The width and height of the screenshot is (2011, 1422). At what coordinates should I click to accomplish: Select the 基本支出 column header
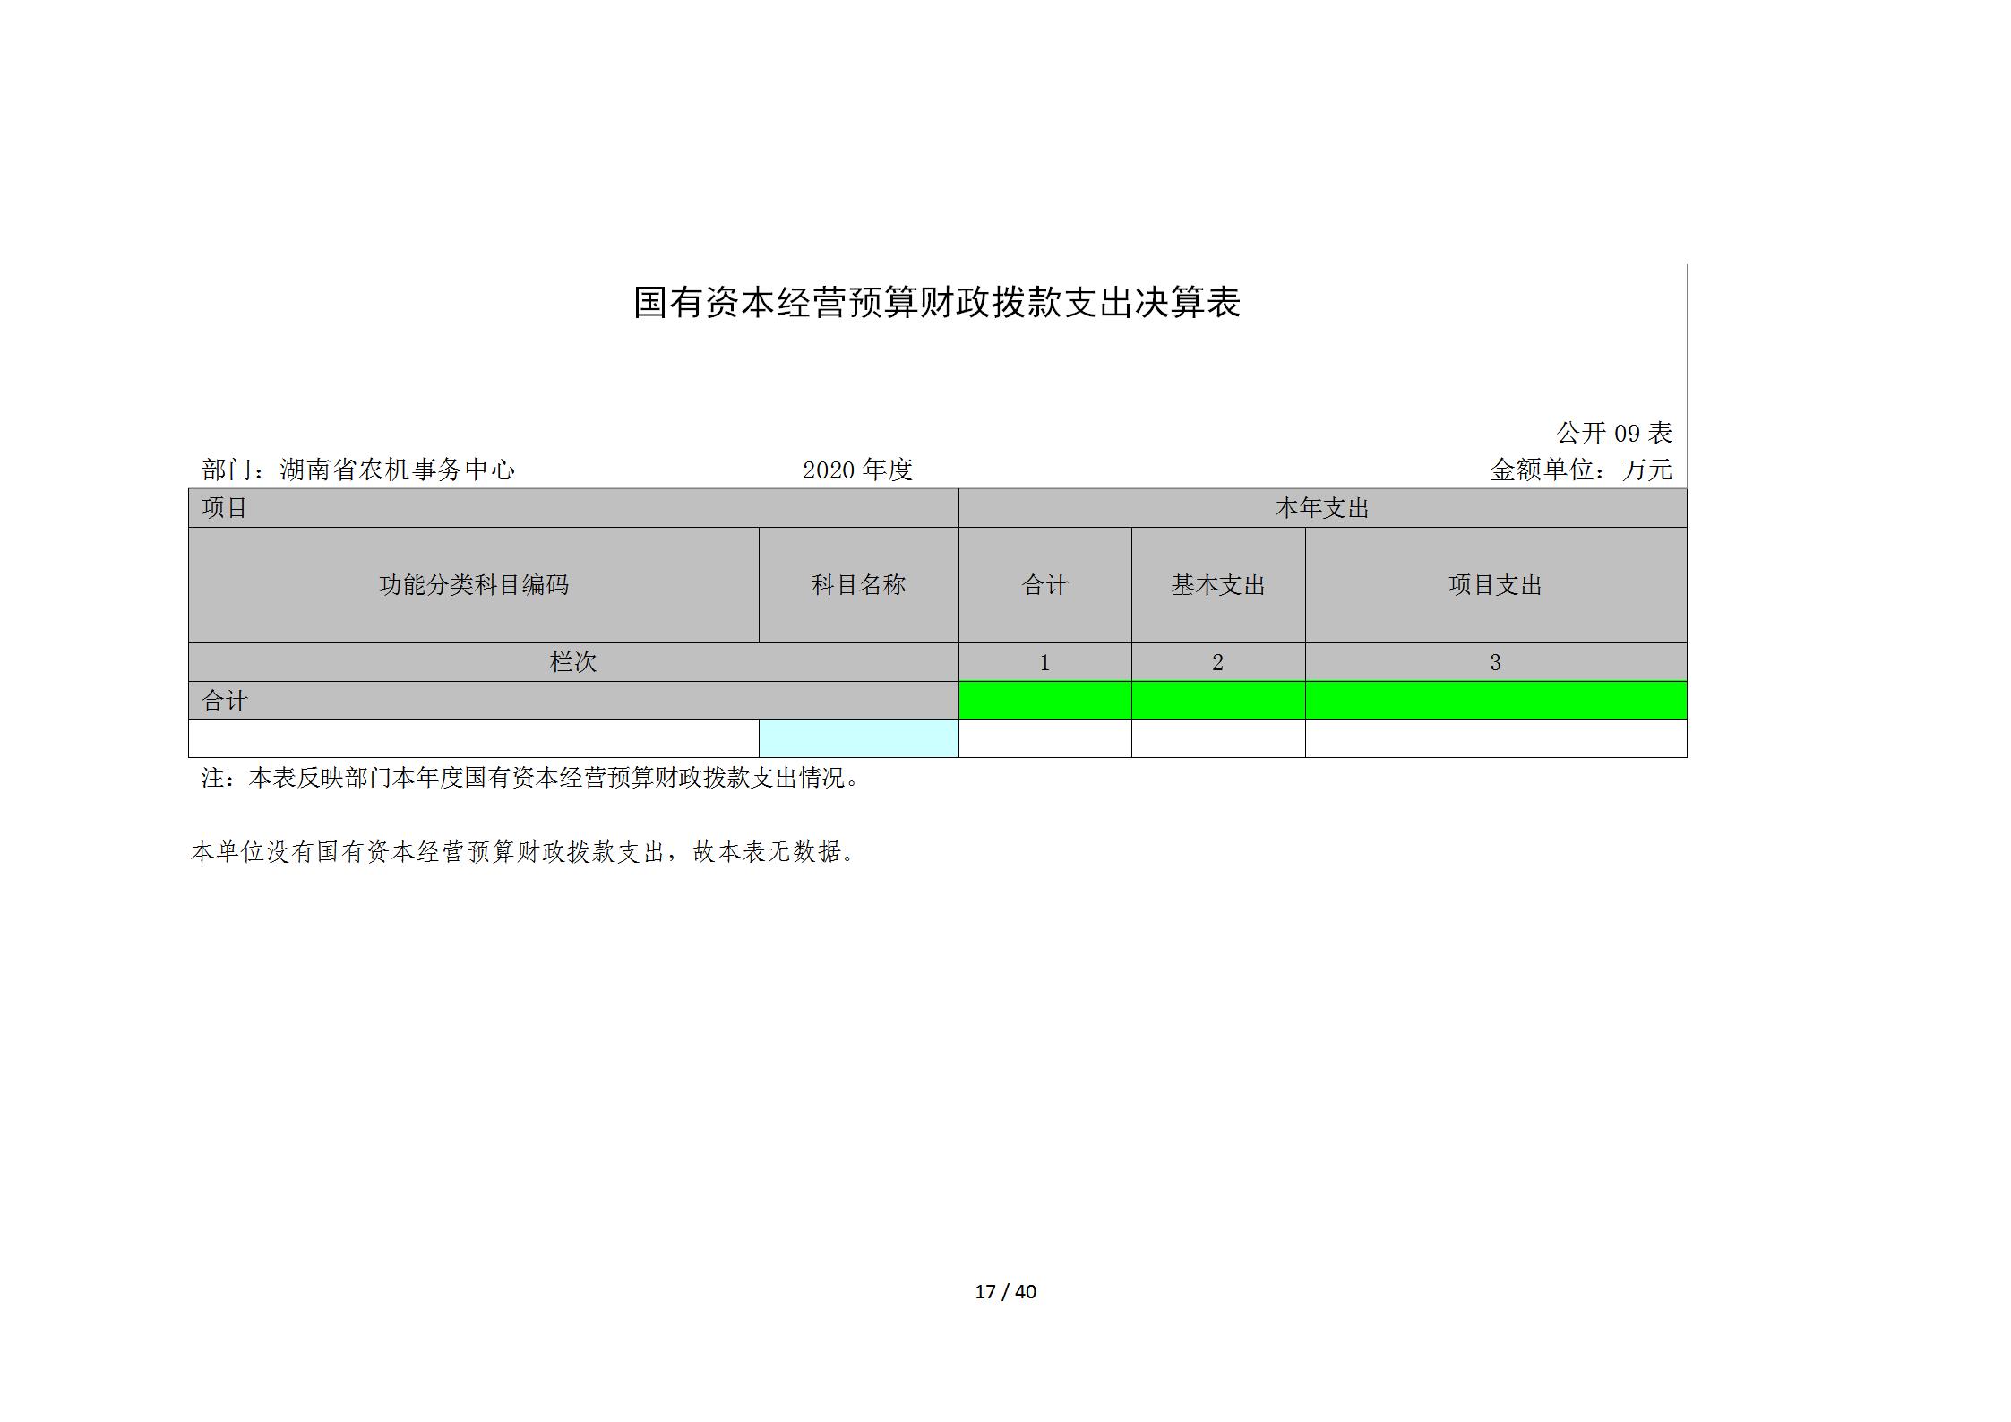(x=1217, y=585)
